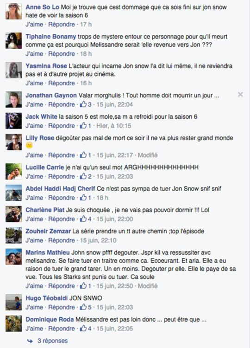Reply to Tiphaine Bonamy's comment
This screenshot has width=250, height=348.
pyautogui.click(x=62, y=54)
